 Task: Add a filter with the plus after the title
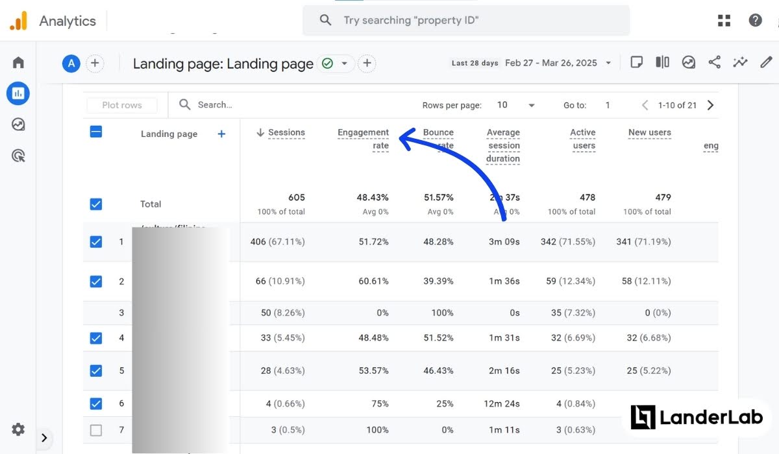(367, 63)
